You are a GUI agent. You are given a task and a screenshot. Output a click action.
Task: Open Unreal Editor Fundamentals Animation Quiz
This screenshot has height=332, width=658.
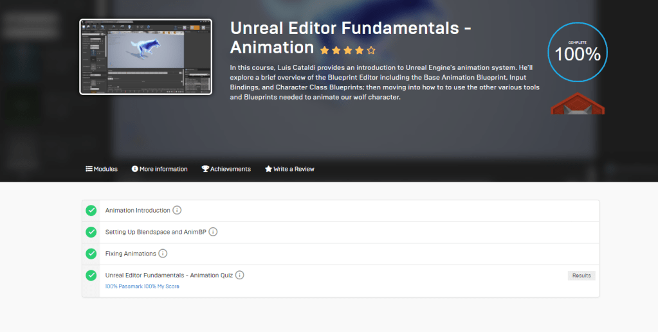pyautogui.click(x=169, y=275)
